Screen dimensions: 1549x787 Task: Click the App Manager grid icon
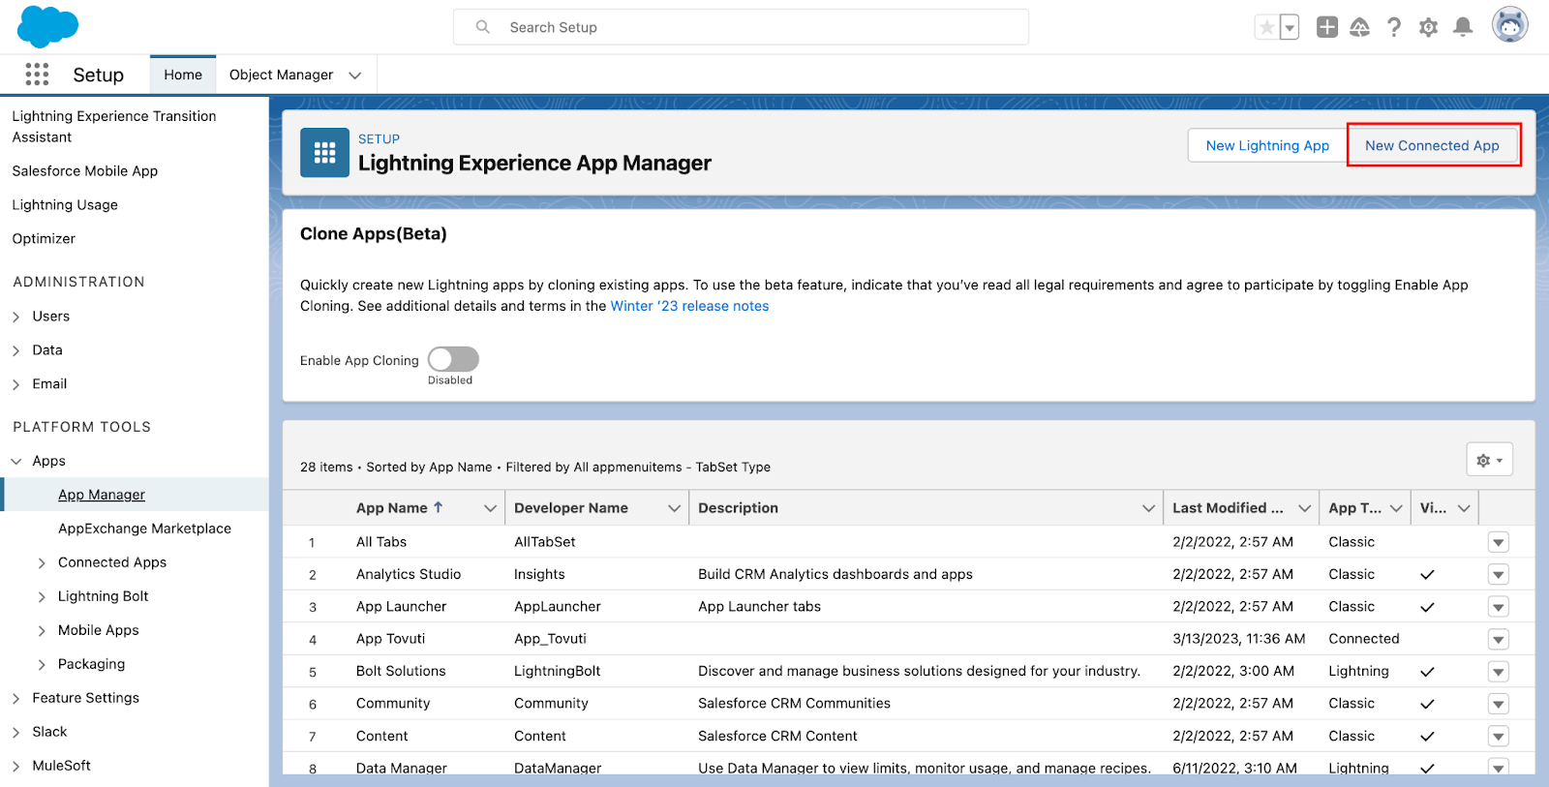pos(324,153)
